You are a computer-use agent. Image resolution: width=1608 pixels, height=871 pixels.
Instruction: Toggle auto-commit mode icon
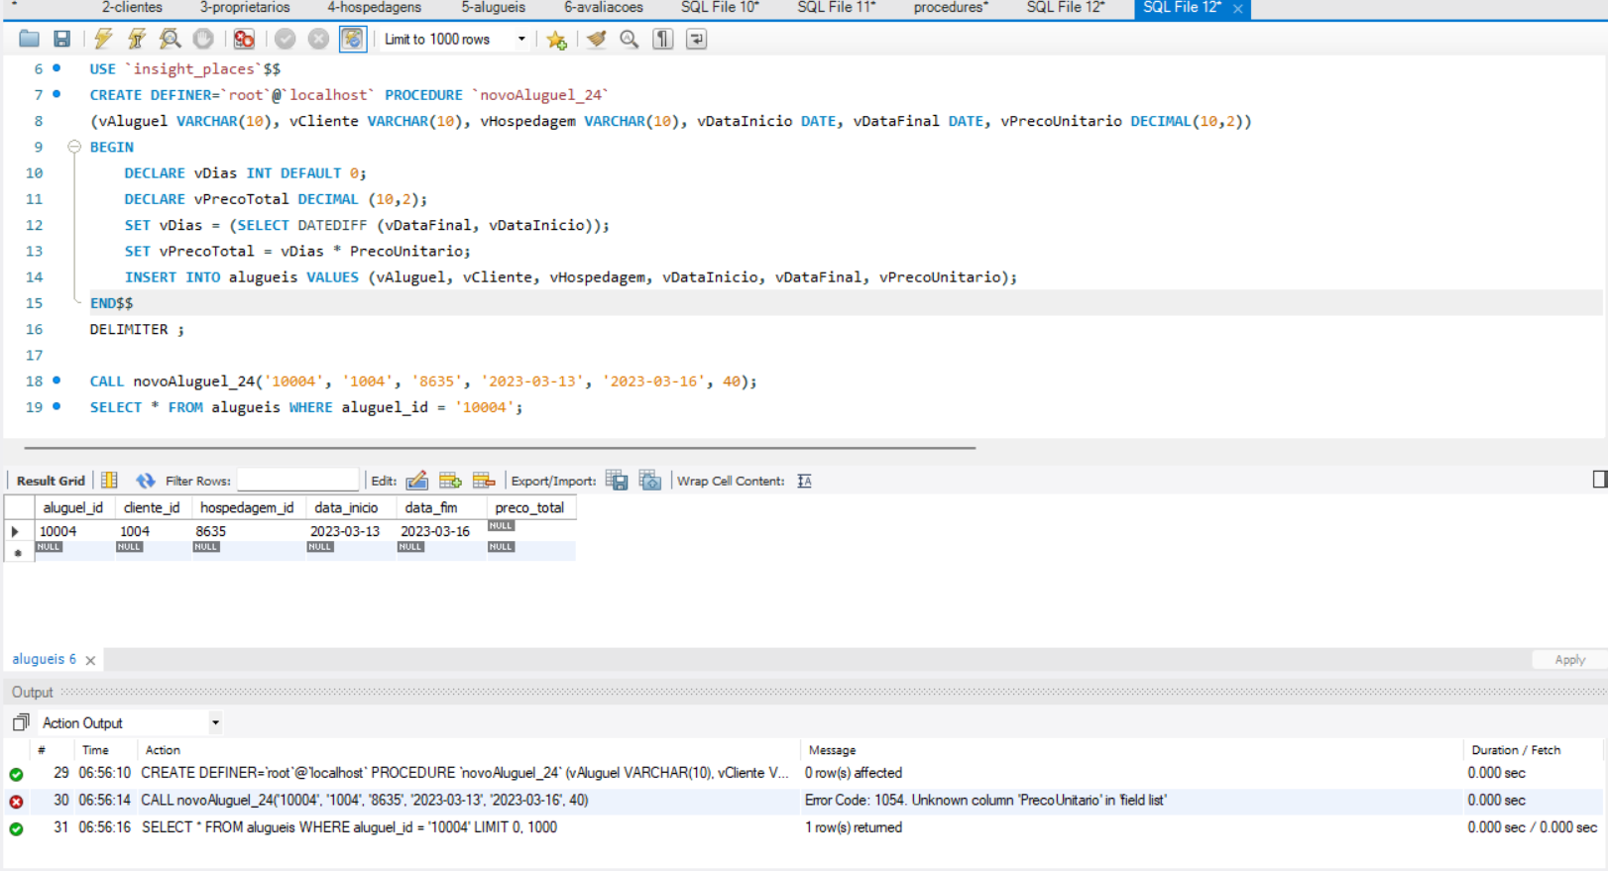click(352, 40)
